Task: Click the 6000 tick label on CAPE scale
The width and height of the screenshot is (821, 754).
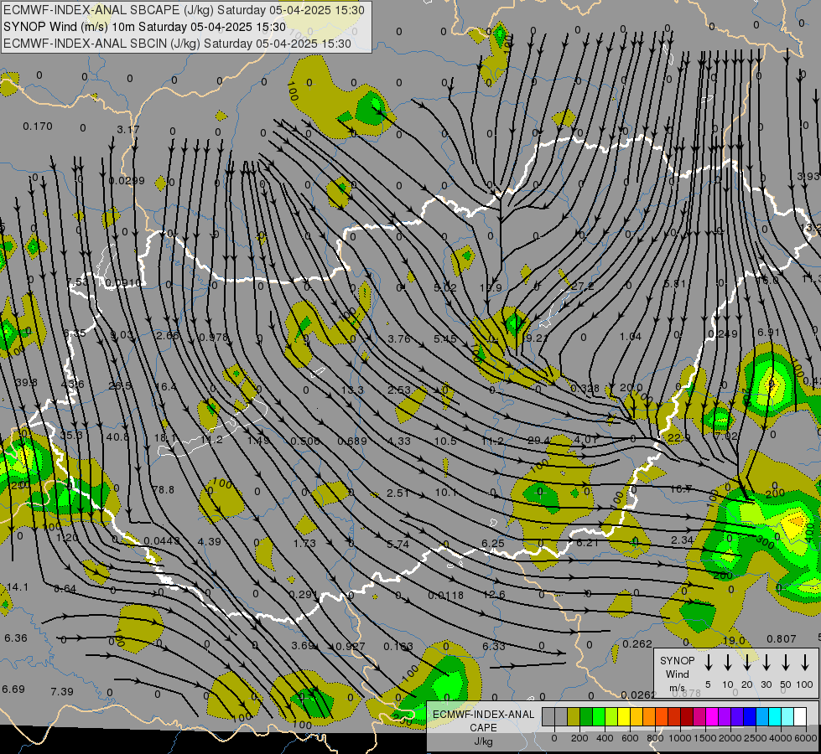Action: [x=805, y=738]
